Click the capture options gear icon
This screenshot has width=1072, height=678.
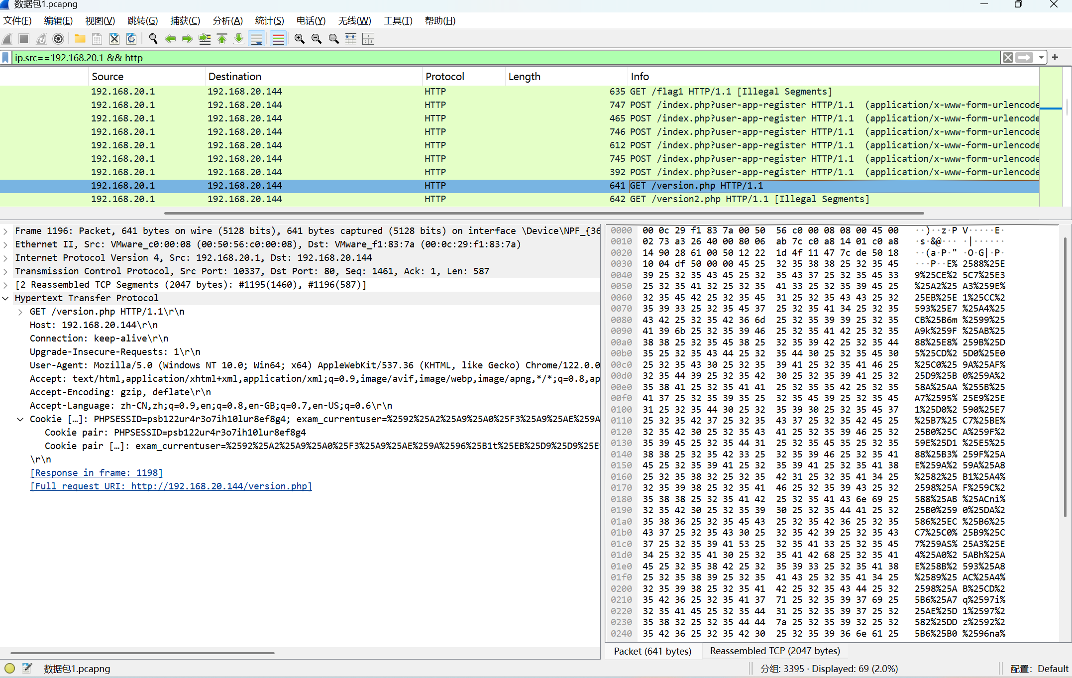(58, 39)
